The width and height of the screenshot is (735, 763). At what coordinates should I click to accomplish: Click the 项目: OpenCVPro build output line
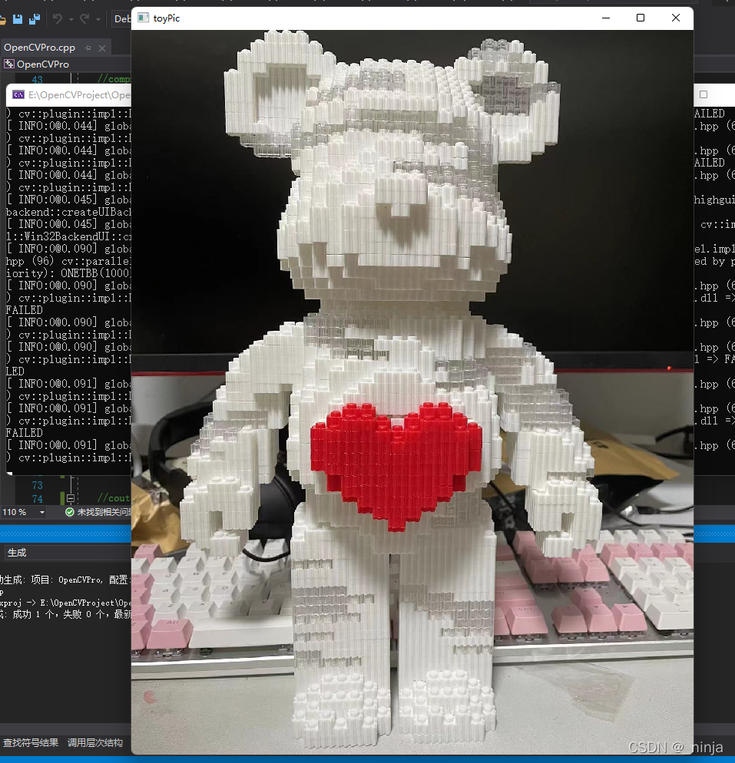click(x=66, y=580)
